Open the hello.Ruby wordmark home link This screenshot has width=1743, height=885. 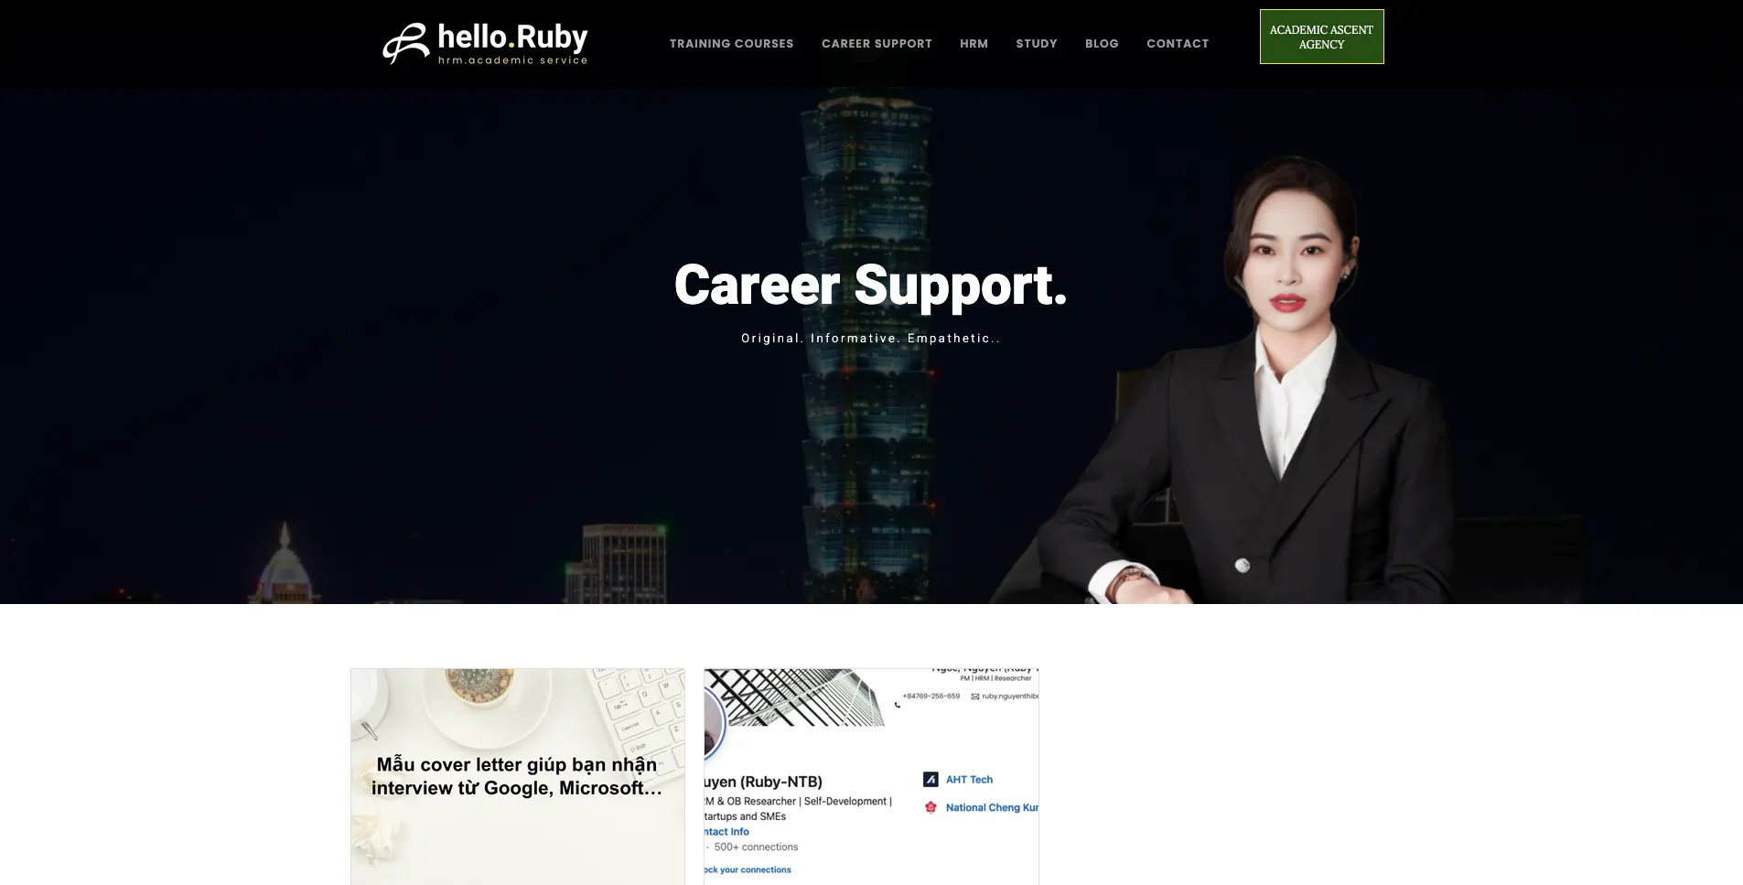click(512, 43)
